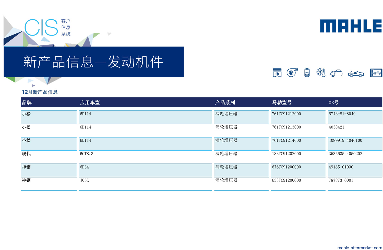Click the 马勒型号 column header
Image resolution: width=383 pixels, height=250 pixels.
[x=282, y=102]
